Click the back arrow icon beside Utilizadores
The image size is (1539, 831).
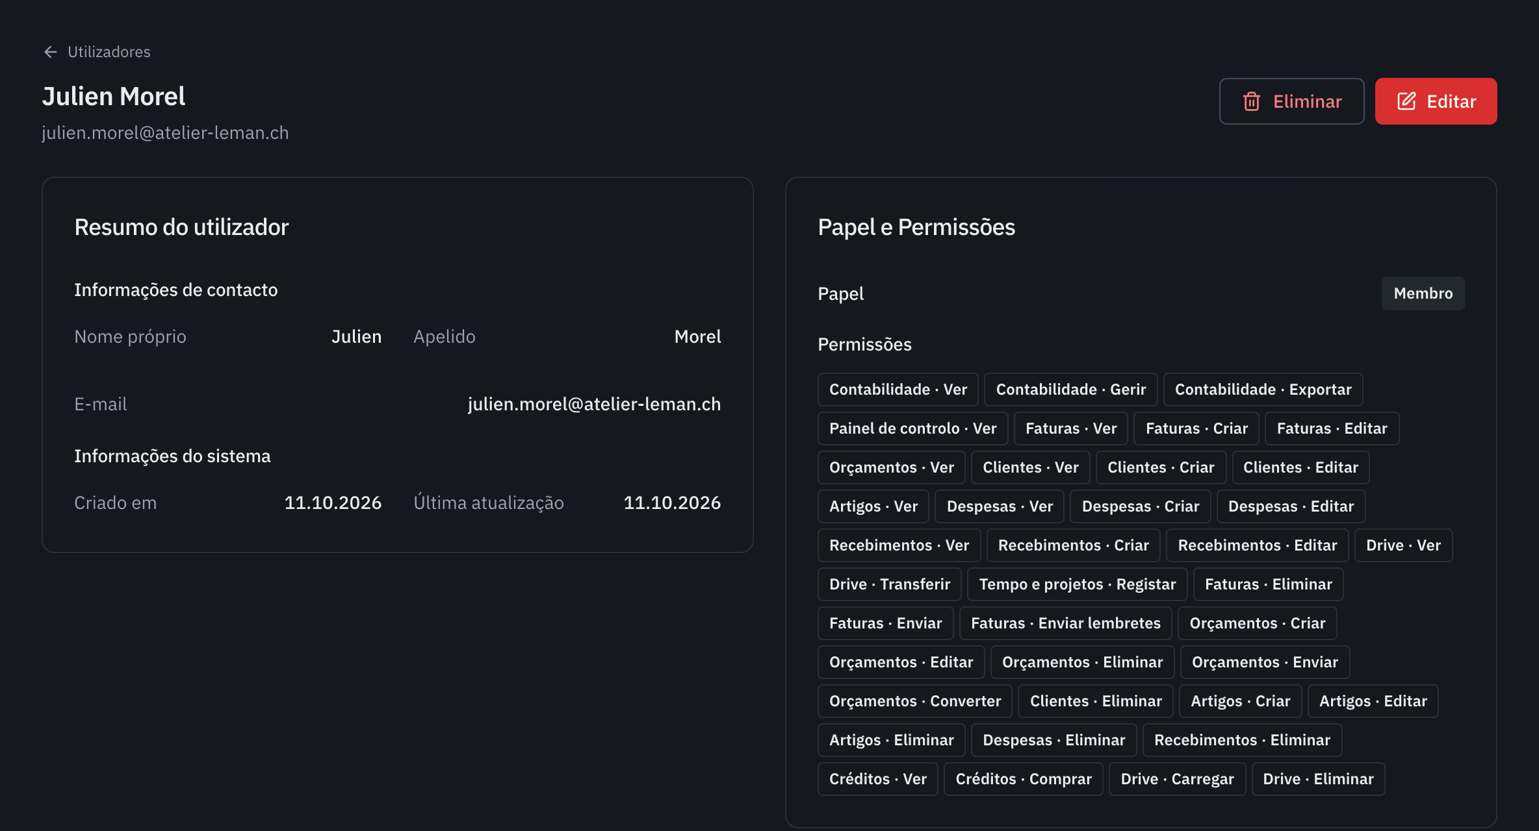[51, 52]
